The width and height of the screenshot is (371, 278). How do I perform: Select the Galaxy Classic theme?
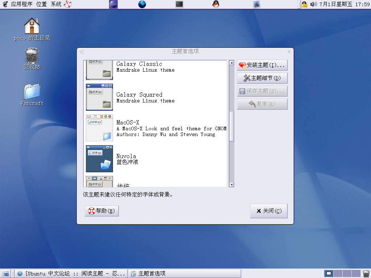coord(156,70)
